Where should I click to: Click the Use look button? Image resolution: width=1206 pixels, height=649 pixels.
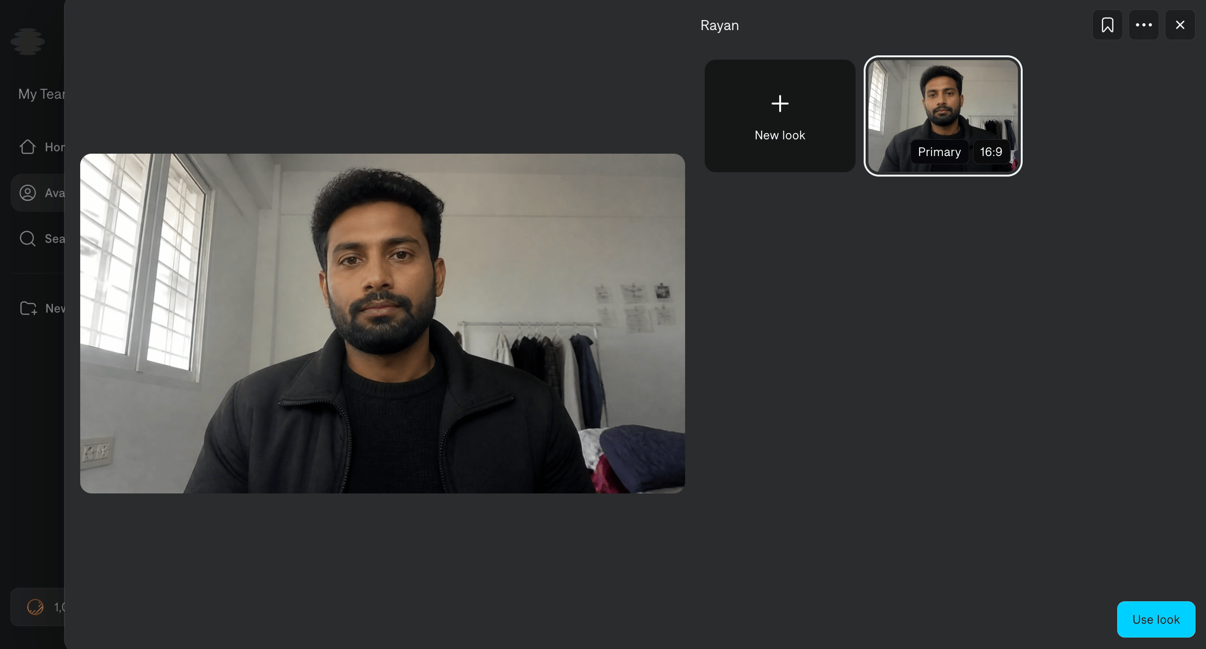pos(1156,619)
